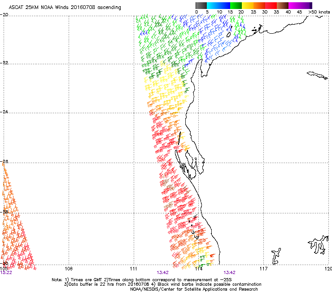The width and height of the screenshot is (332, 292).
Task: Click the "45" legend scale value
Action: [x=299, y=12]
